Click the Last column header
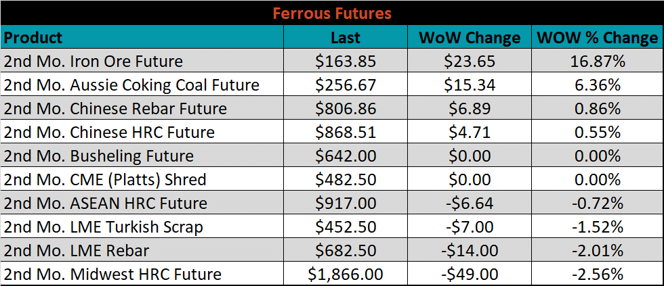The width and height of the screenshot is (664, 286). 346,37
